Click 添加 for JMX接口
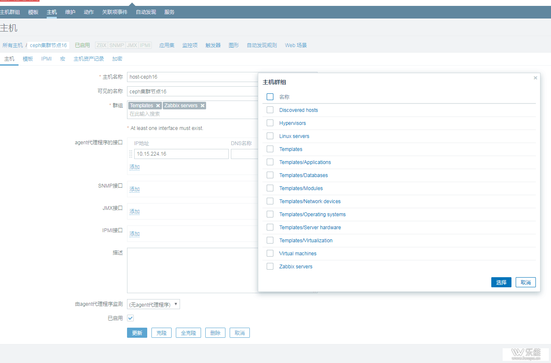This screenshot has height=363, width=551. point(135,212)
